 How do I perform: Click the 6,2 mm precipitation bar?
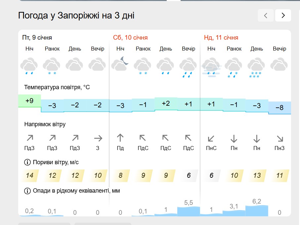coord(257,210)
